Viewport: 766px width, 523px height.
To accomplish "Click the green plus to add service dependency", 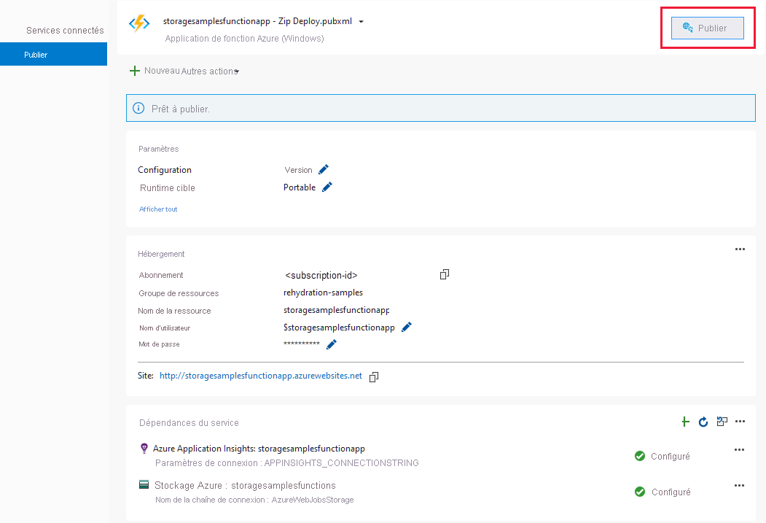I will point(685,422).
